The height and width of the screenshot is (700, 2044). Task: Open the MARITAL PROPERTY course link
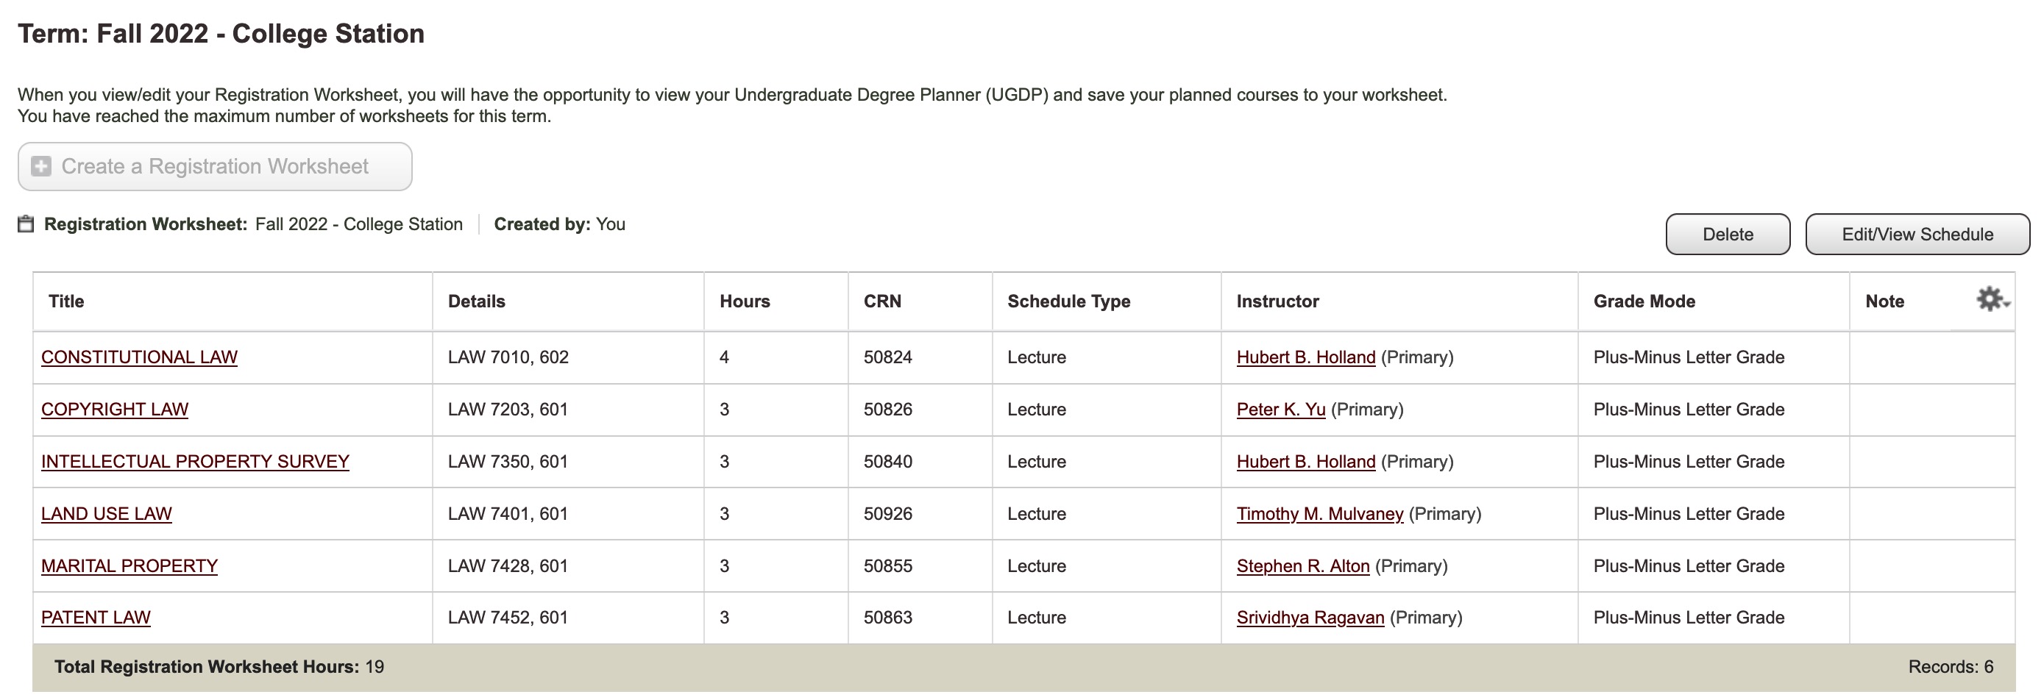click(x=129, y=565)
